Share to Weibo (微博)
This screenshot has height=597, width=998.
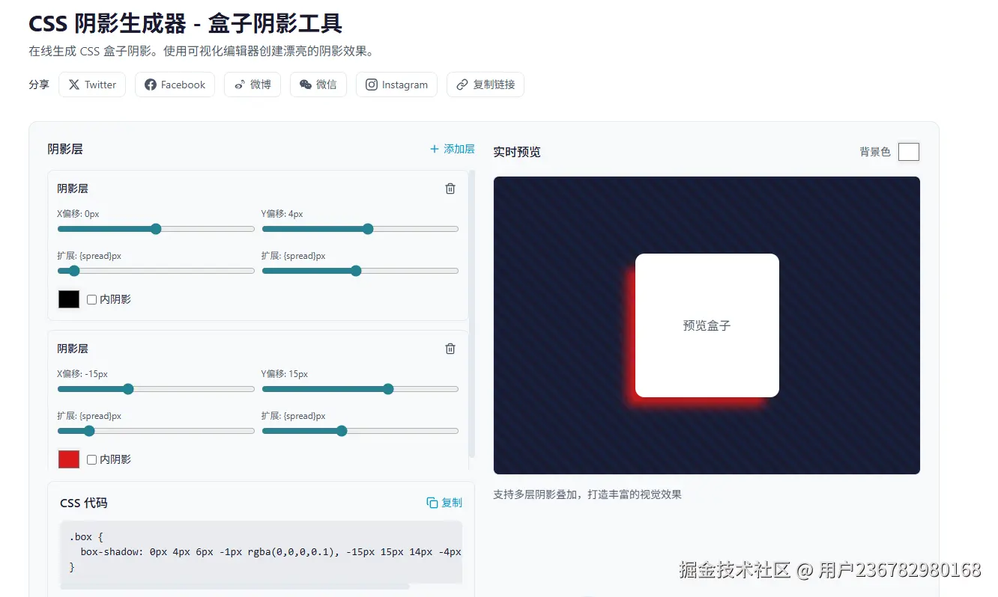[x=252, y=85]
